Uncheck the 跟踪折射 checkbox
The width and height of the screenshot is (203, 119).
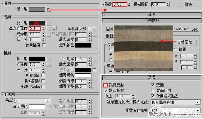tap(106, 90)
